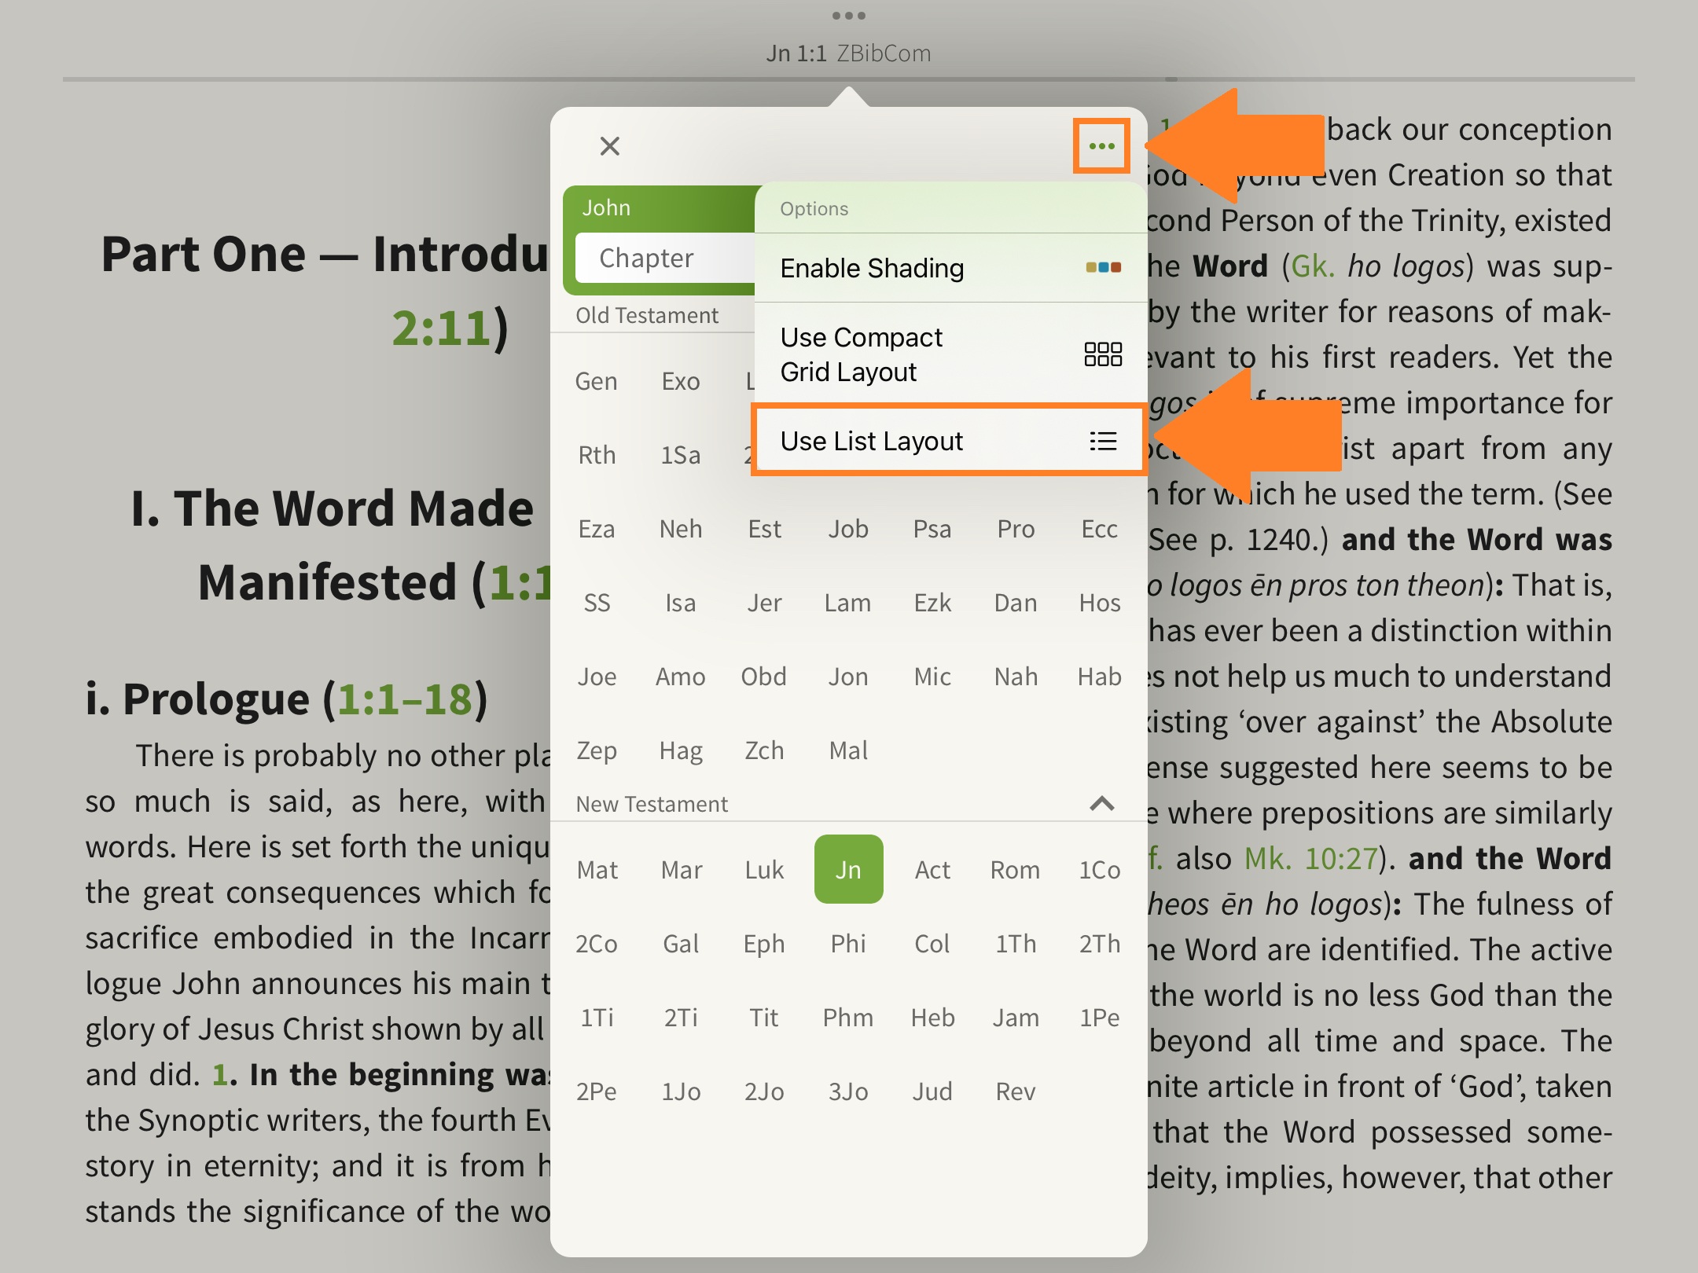Switch to the Chapter tab
Viewport: 1698px width, 1273px height.
tap(646, 257)
